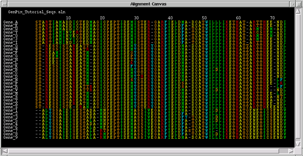
Task: Select the Gene_N sequence label
Action: pos(11,80)
